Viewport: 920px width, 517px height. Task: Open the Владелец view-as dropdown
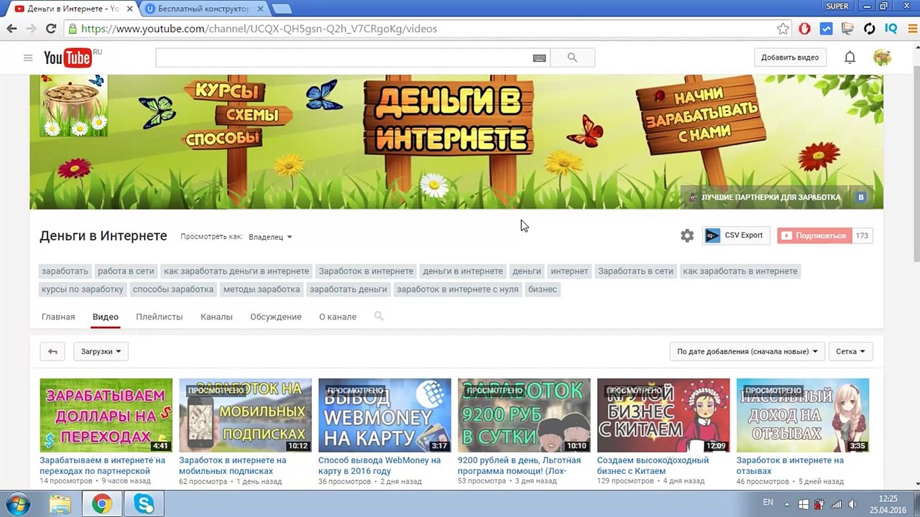[x=270, y=237]
